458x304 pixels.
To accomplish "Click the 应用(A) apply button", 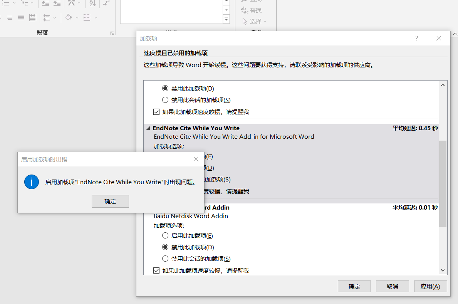I will click(x=430, y=286).
